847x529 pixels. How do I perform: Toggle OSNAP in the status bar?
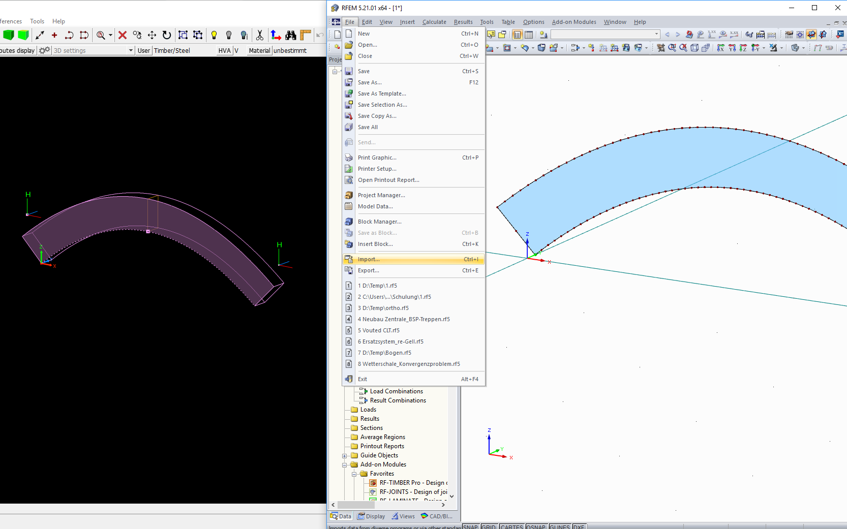535,526
